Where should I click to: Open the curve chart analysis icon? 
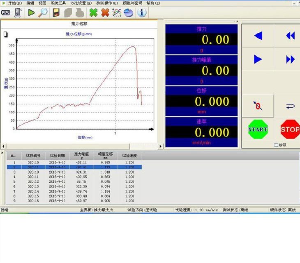117,13
